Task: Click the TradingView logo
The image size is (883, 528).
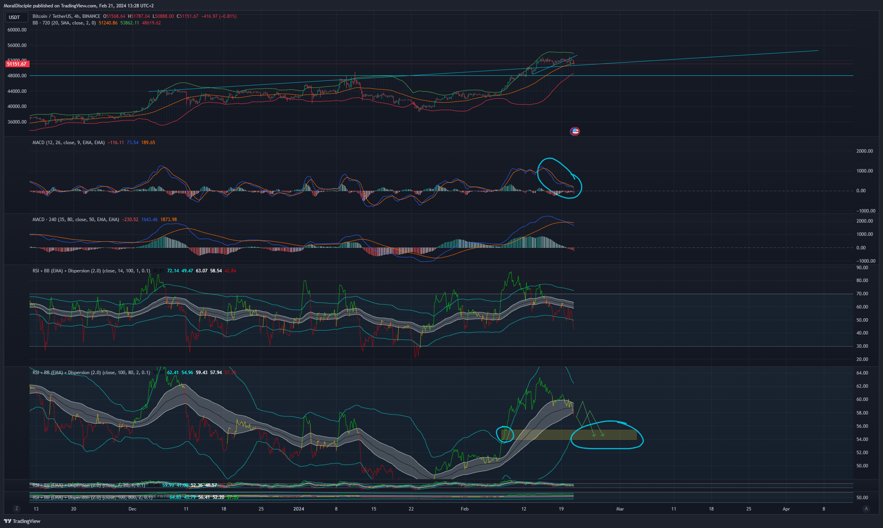Action: pos(22,521)
